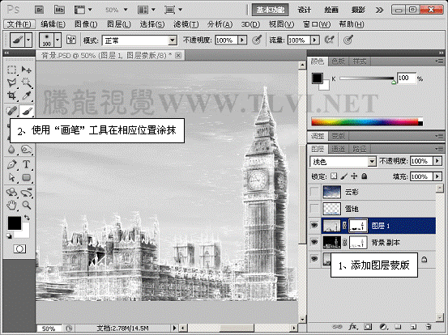Enable airbrush mode
Screen dimensions: 448x335
330,40
